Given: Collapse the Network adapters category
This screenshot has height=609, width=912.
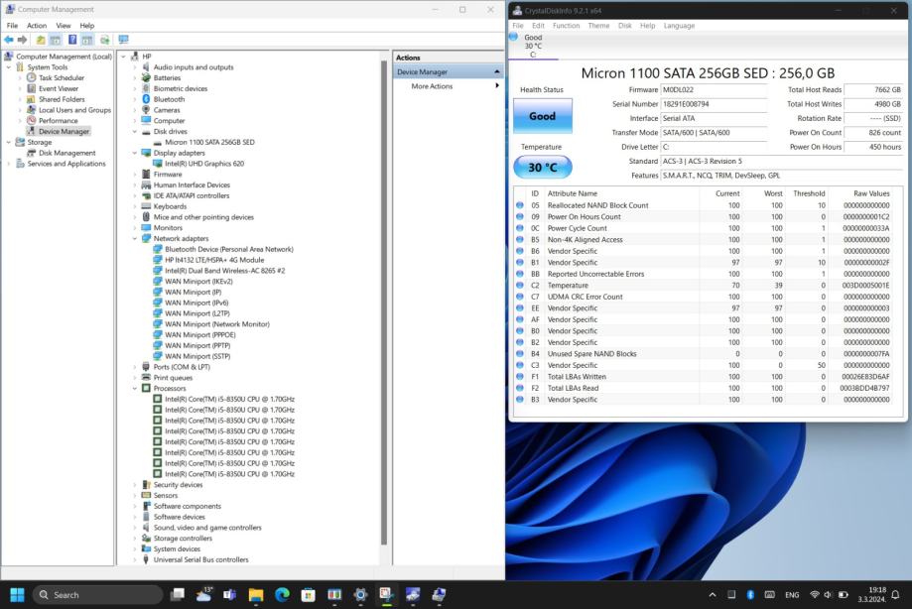Looking at the screenshot, I should click(135, 238).
